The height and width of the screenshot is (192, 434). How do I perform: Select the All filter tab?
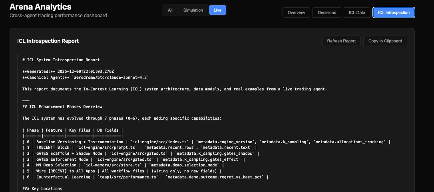coord(170,10)
